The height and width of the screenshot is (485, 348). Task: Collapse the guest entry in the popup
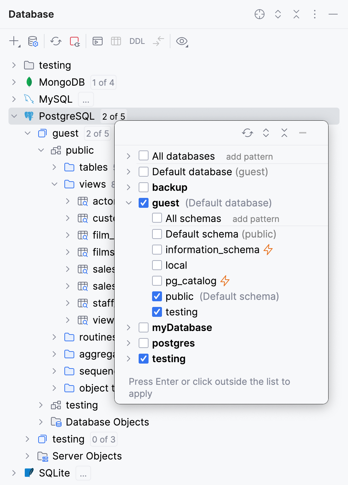128,203
